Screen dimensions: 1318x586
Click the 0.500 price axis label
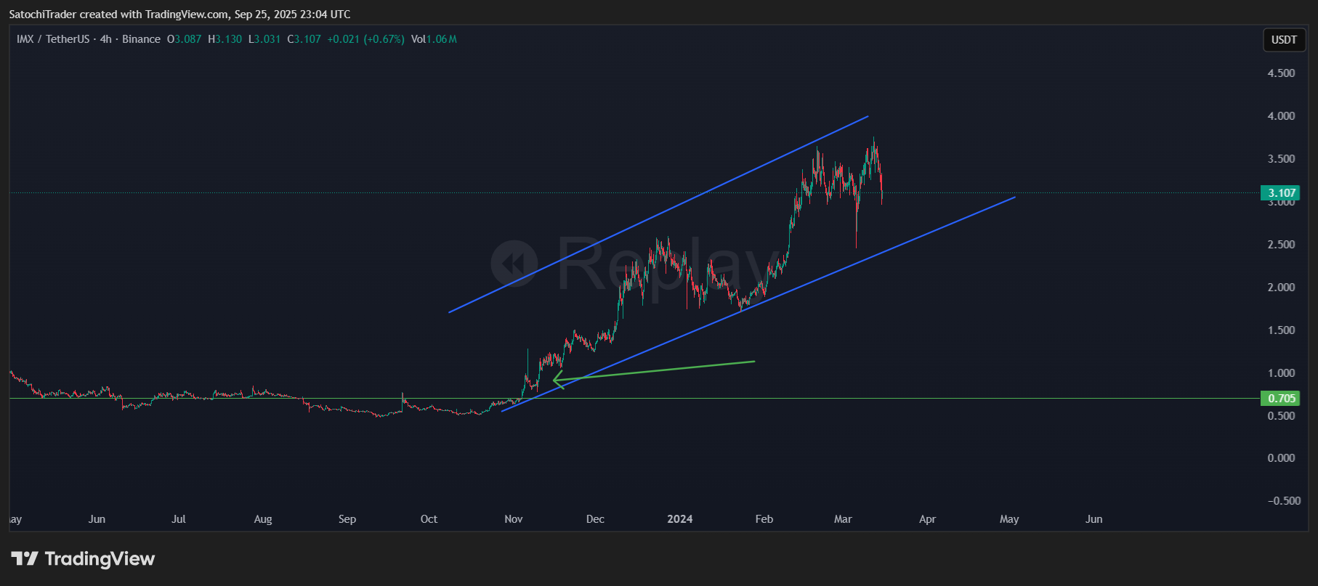pos(1281,416)
